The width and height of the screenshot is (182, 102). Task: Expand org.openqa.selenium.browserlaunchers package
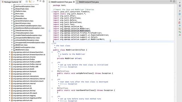(10, 52)
